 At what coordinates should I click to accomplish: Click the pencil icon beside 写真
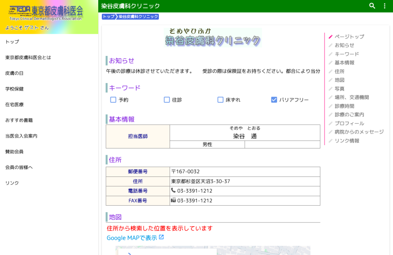pos(330,89)
